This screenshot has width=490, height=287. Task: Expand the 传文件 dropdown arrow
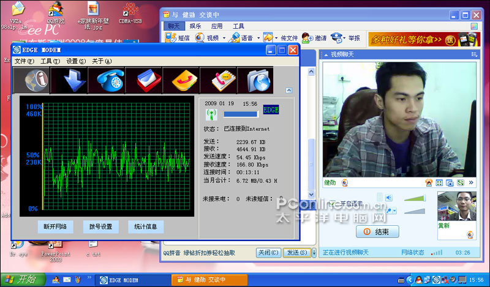(276, 39)
